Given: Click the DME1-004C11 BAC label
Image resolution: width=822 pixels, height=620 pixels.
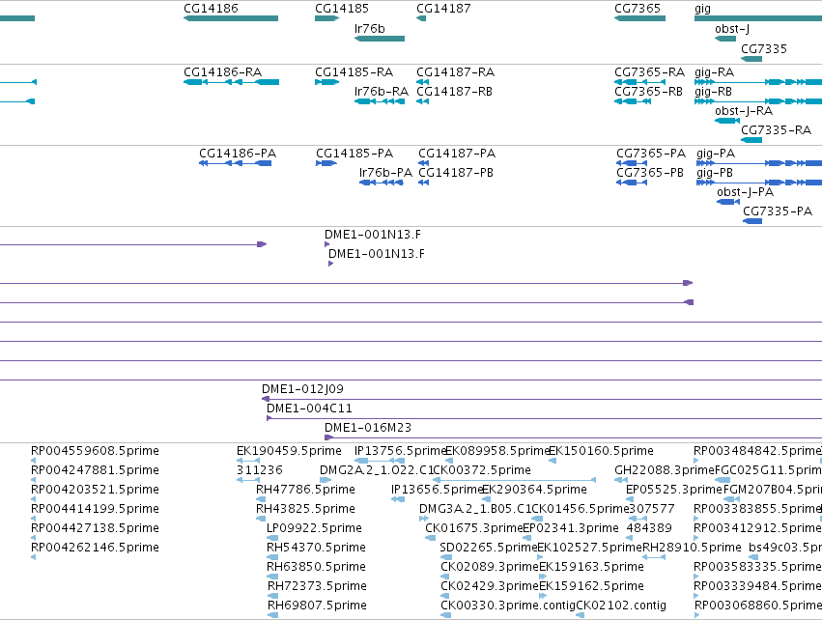Looking at the screenshot, I should pos(309,409).
